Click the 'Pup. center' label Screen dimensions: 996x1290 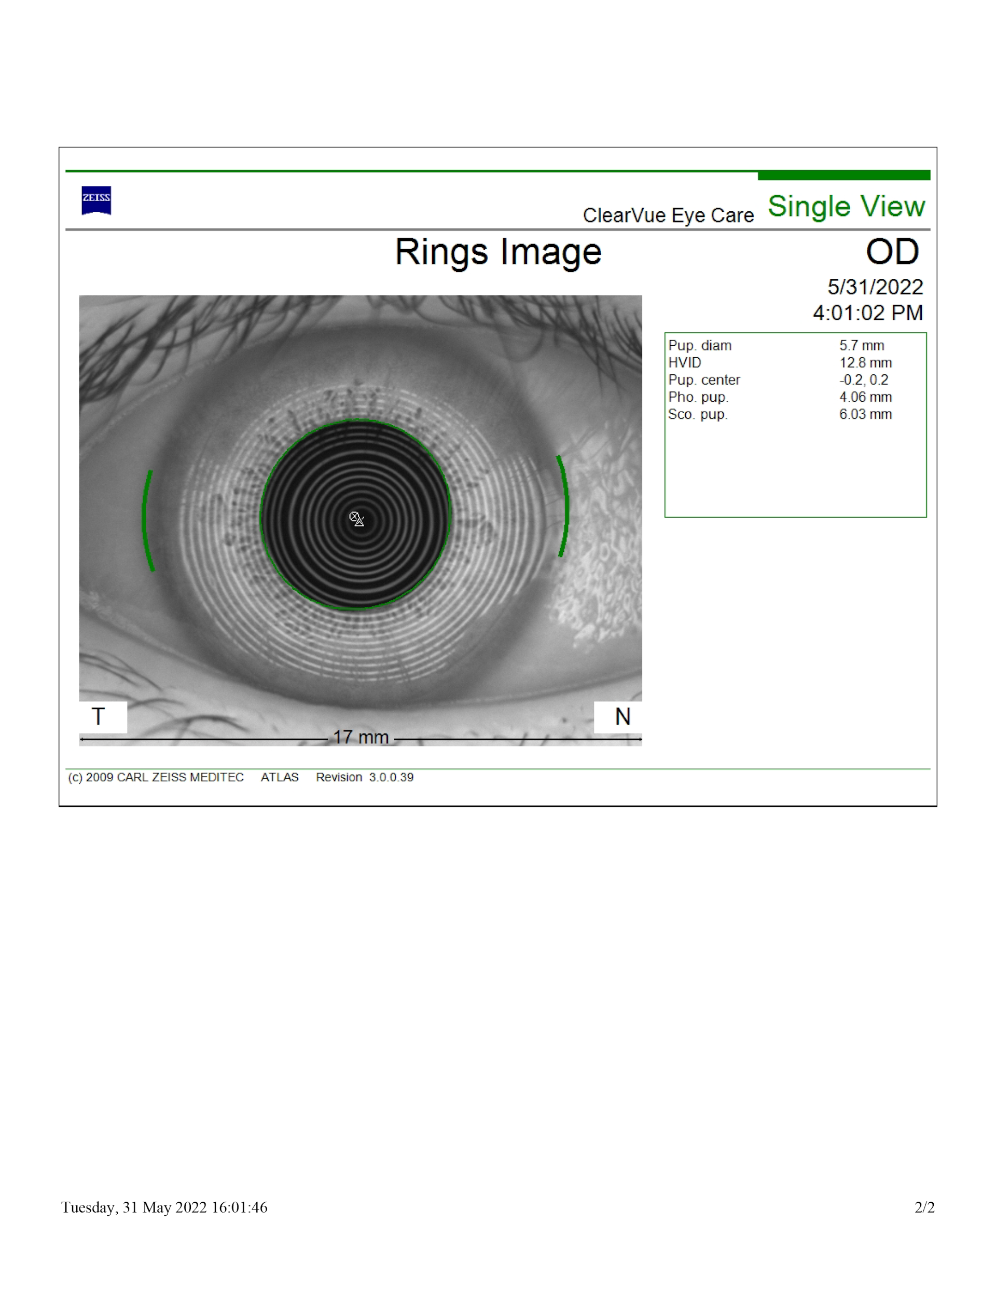(704, 380)
